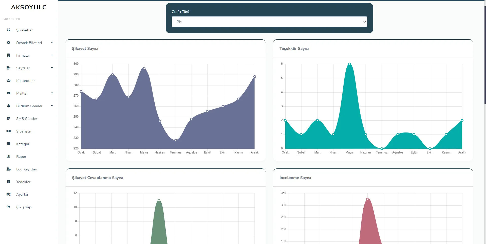Expand the Sayfalar submenu arrow

[x=52, y=68]
